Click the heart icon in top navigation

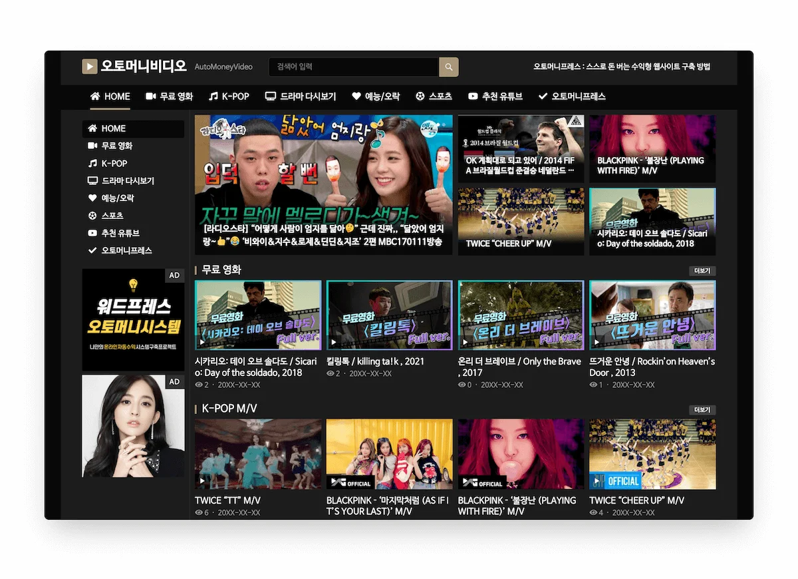point(356,96)
